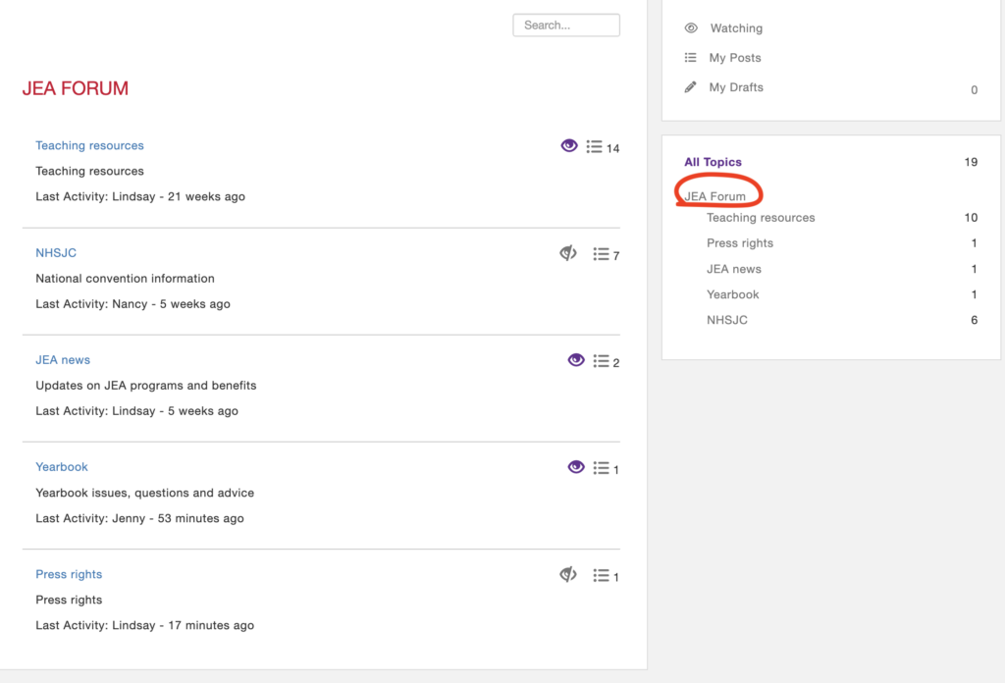Image resolution: width=1005 pixels, height=683 pixels.
Task: Click 'Updates on JEA programs and benefits'
Action: coord(145,385)
